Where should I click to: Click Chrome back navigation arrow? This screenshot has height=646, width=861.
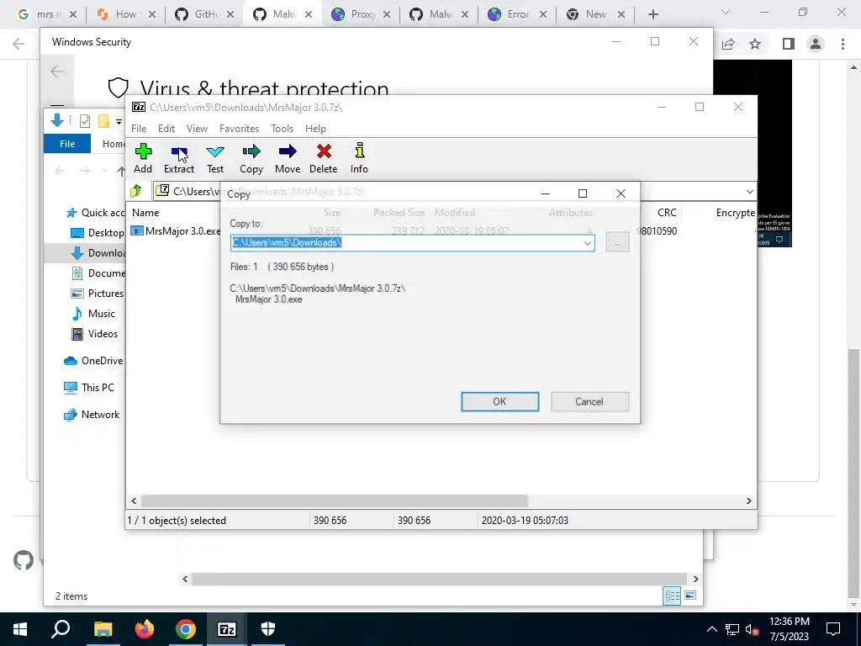coord(18,44)
